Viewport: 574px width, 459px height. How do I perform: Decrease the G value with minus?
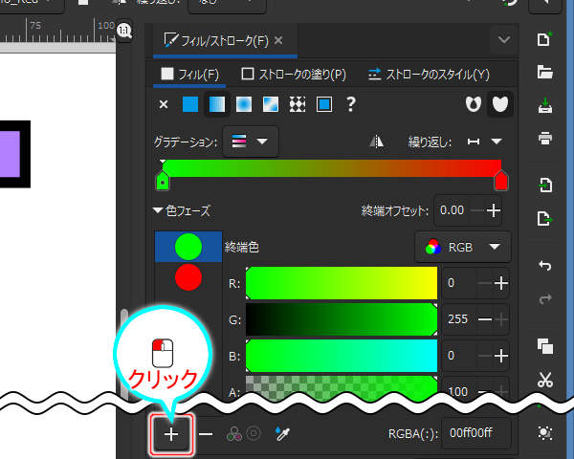tap(485, 319)
